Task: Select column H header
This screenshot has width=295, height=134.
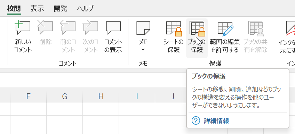Action: (101, 97)
